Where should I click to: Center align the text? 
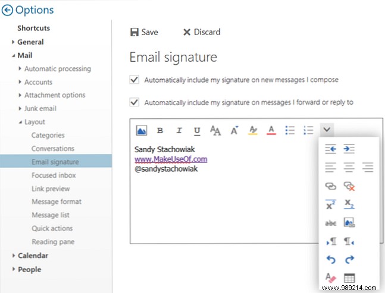pos(349,167)
